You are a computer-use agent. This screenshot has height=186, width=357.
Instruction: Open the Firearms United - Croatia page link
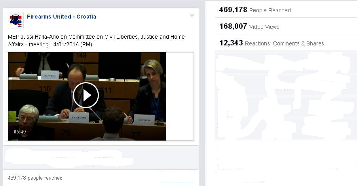point(61,17)
